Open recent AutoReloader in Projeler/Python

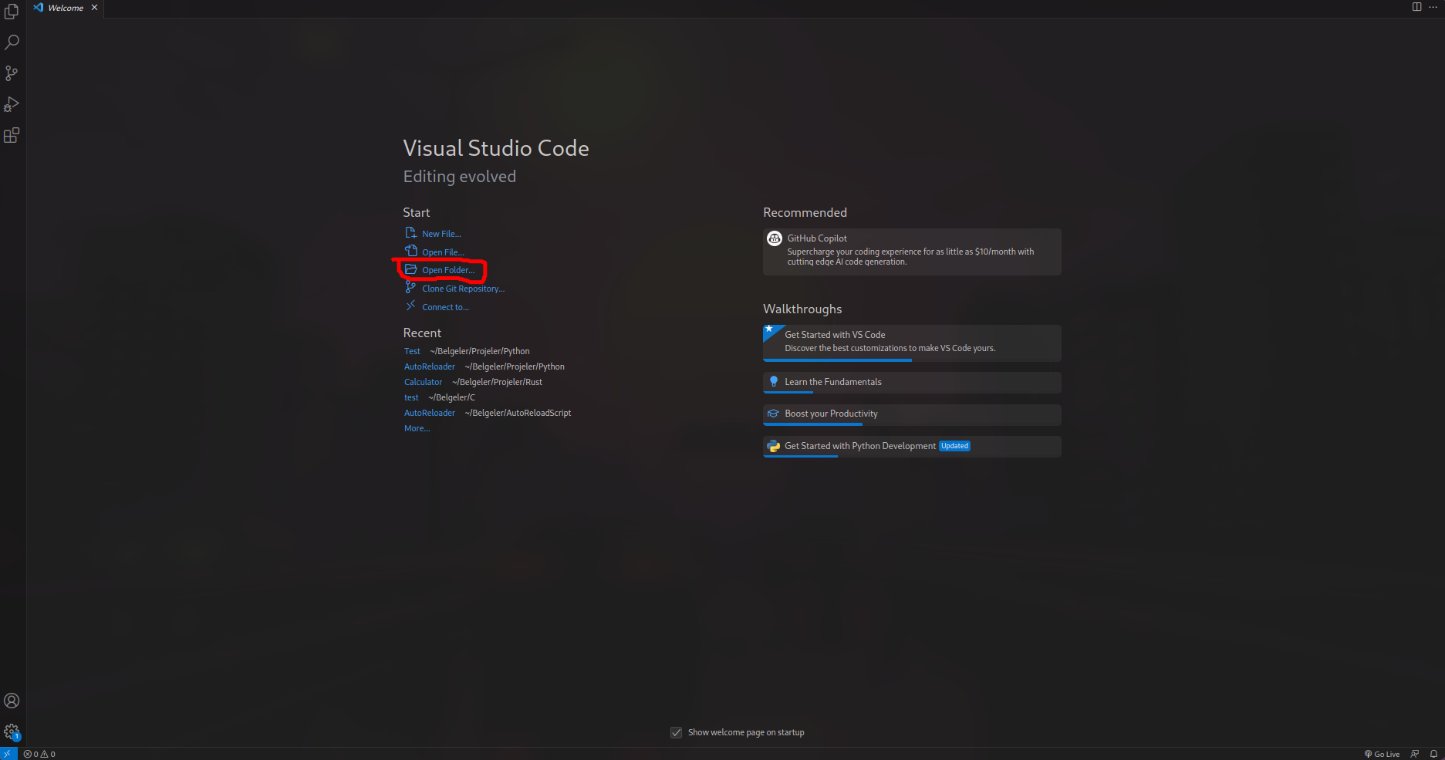point(430,366)
